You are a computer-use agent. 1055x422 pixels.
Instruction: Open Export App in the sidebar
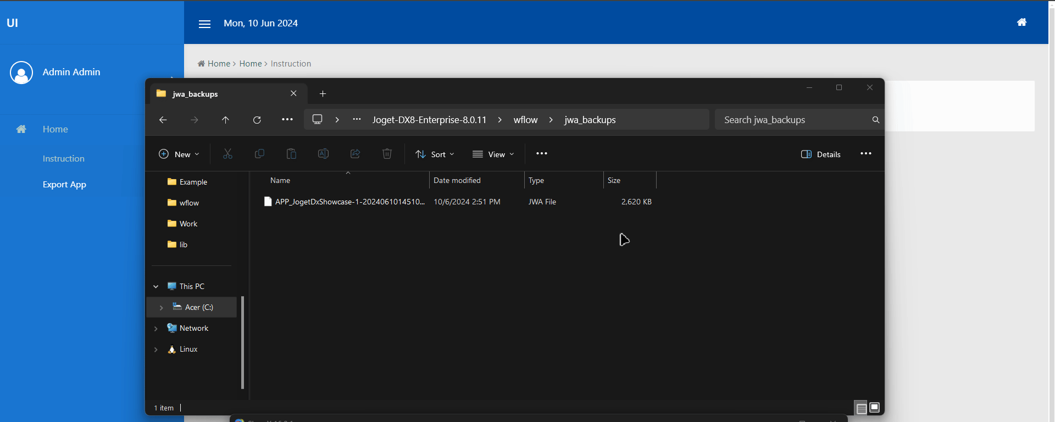(x=64, y=185)
